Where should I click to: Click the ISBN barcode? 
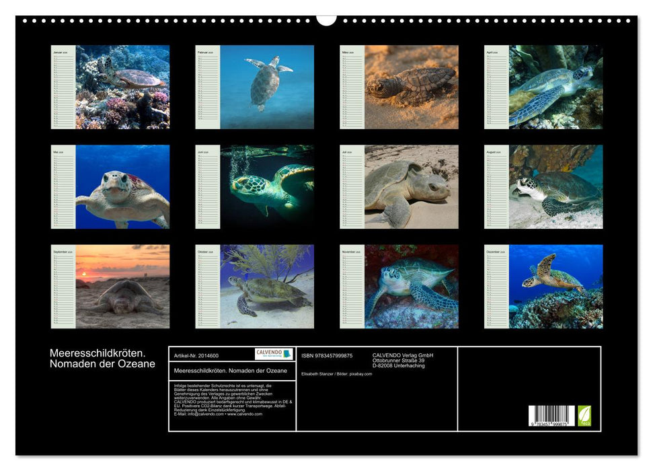(x=551, y=416)
